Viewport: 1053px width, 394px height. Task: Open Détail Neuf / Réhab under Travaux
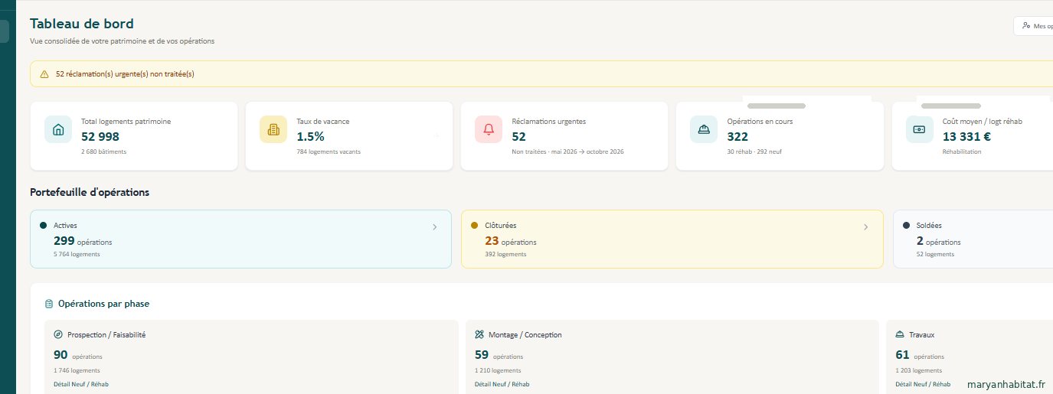tap(923, 384)
